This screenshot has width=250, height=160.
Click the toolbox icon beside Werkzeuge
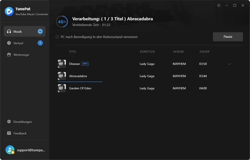pos(9,55)
